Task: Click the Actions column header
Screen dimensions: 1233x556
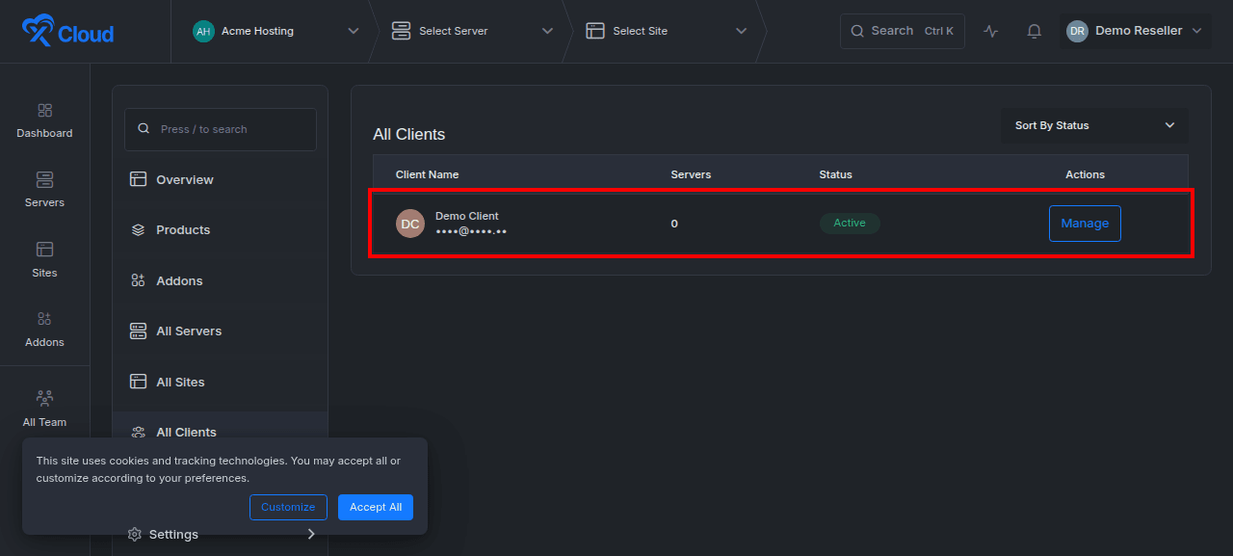Action: (x=1085, y=174)
